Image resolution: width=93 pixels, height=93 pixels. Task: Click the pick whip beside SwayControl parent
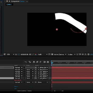pos(36,70)
